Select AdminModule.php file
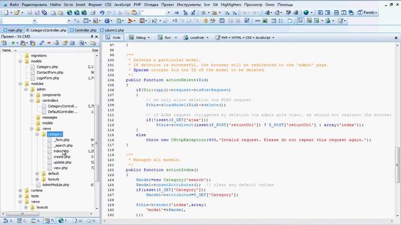This screenshot has width=401, height=225. point(56,185)
